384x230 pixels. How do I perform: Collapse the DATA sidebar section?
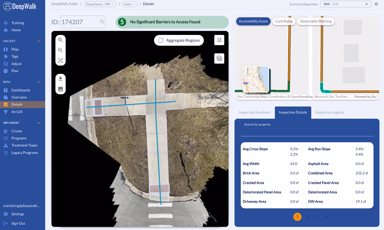39,82
